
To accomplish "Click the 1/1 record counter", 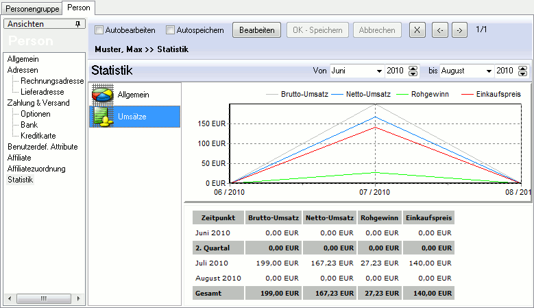I will (481, 29).
